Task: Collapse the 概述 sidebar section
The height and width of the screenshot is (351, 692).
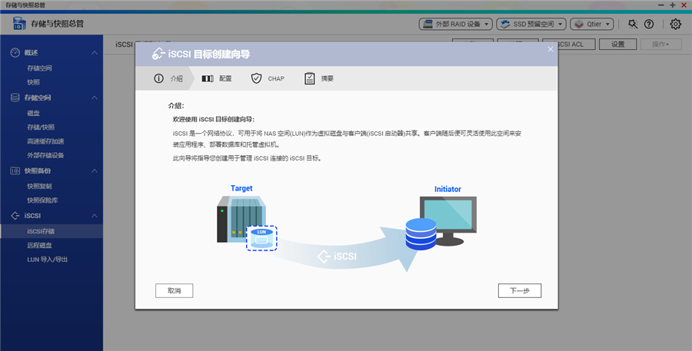Action: pos(94,52)
